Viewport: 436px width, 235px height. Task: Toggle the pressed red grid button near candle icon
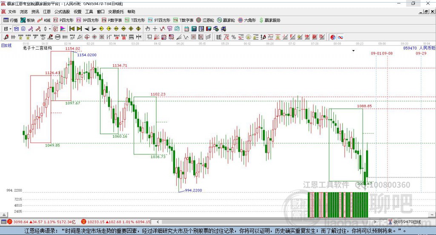point(56,29)
